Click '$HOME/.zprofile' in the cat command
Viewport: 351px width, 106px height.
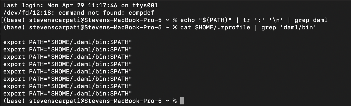(222, 27)
